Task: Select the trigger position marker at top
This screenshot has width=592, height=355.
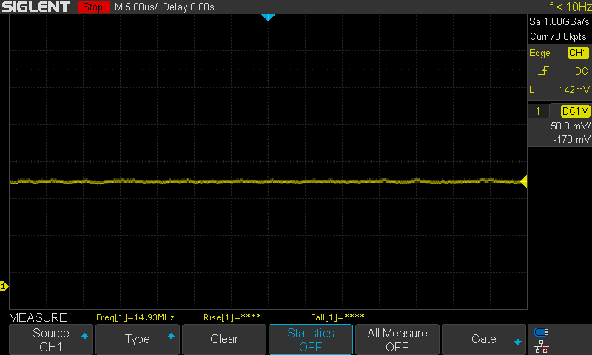Action: [x=268, y=17]
